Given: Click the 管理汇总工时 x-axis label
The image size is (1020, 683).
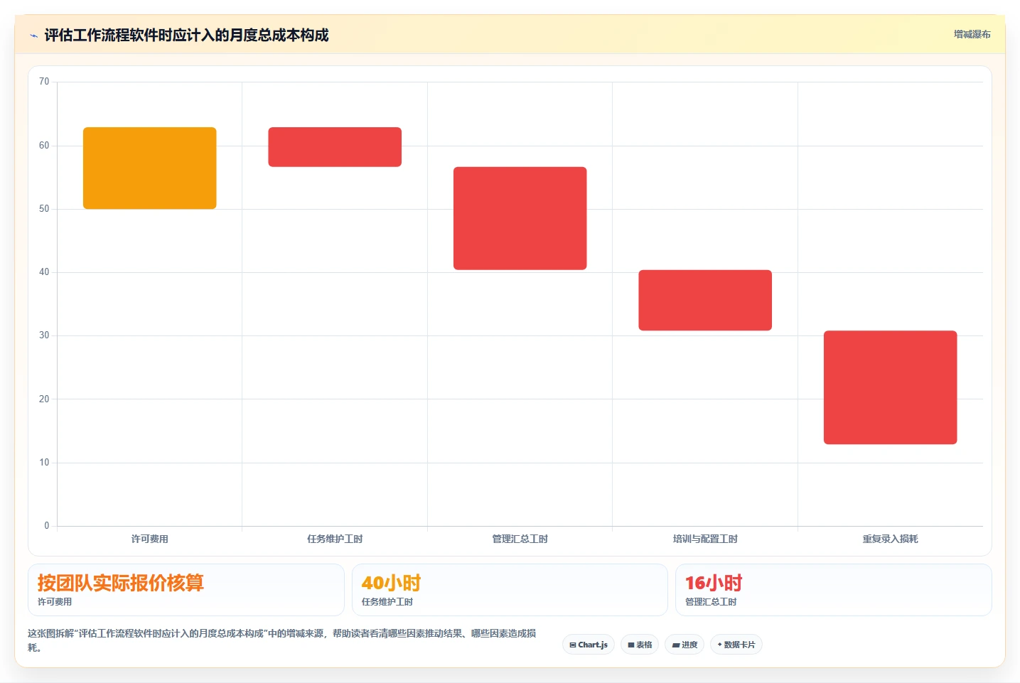Looking at the screenshot, I should (x=520, y=539).
